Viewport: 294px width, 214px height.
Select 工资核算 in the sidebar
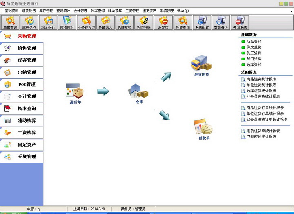22,133
